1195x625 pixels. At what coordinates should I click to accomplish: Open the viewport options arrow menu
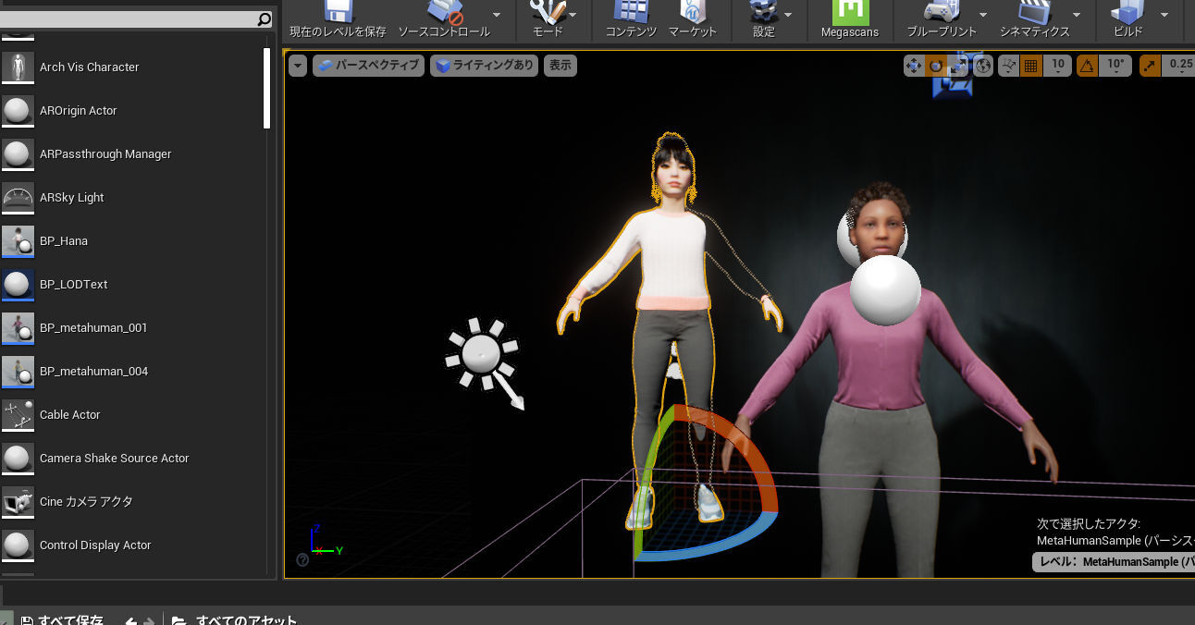[x=298, y=66]
